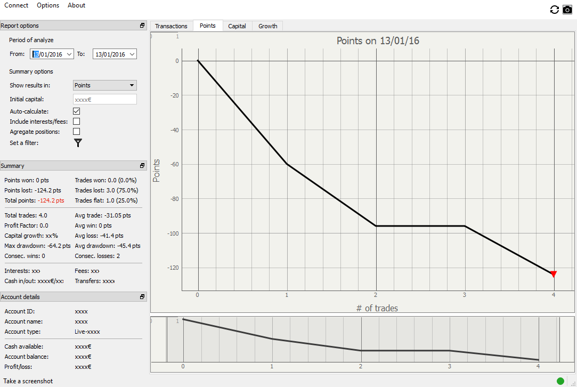Click the Trades lost 3.0 (75.0%) text

coord(107,190)
